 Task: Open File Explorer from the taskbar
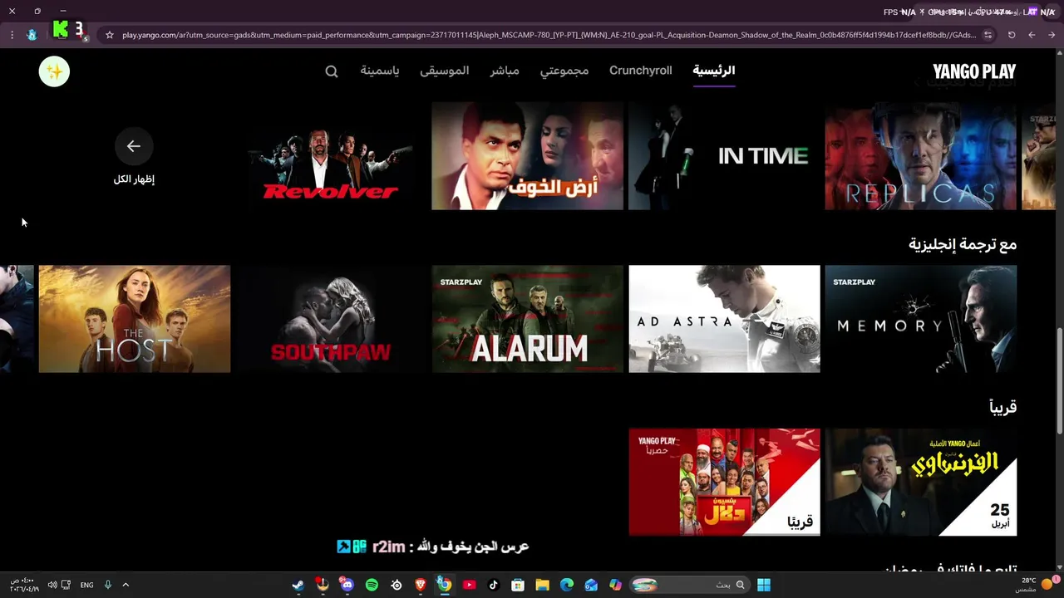pos(542,585)
